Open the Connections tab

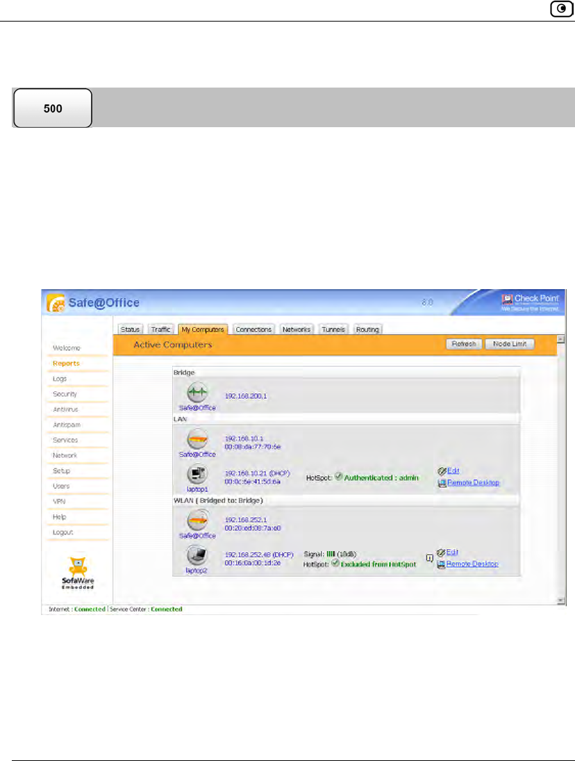(x=253, y=329)
